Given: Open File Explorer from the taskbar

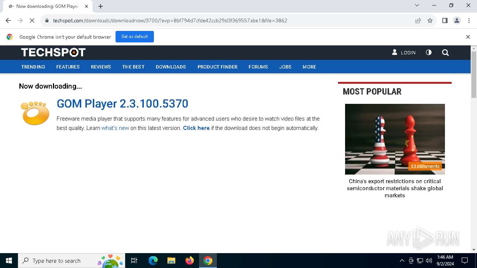Looking at the screenshot, I should click(x=171, y=261).
